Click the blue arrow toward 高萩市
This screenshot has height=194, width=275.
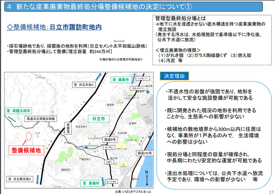(x=134, y=79)
